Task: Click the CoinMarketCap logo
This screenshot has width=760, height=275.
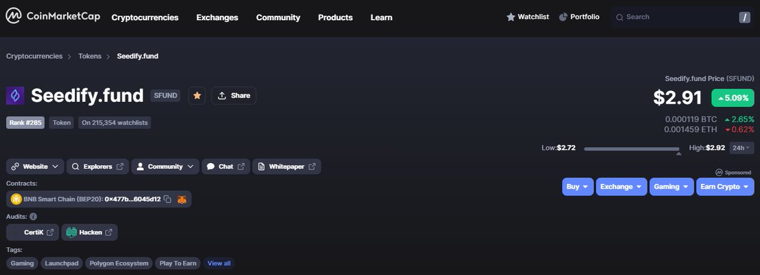Action: [53, 17]
